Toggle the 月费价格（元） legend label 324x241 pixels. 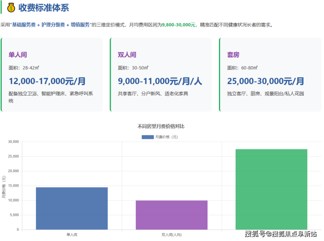point(166,137)
